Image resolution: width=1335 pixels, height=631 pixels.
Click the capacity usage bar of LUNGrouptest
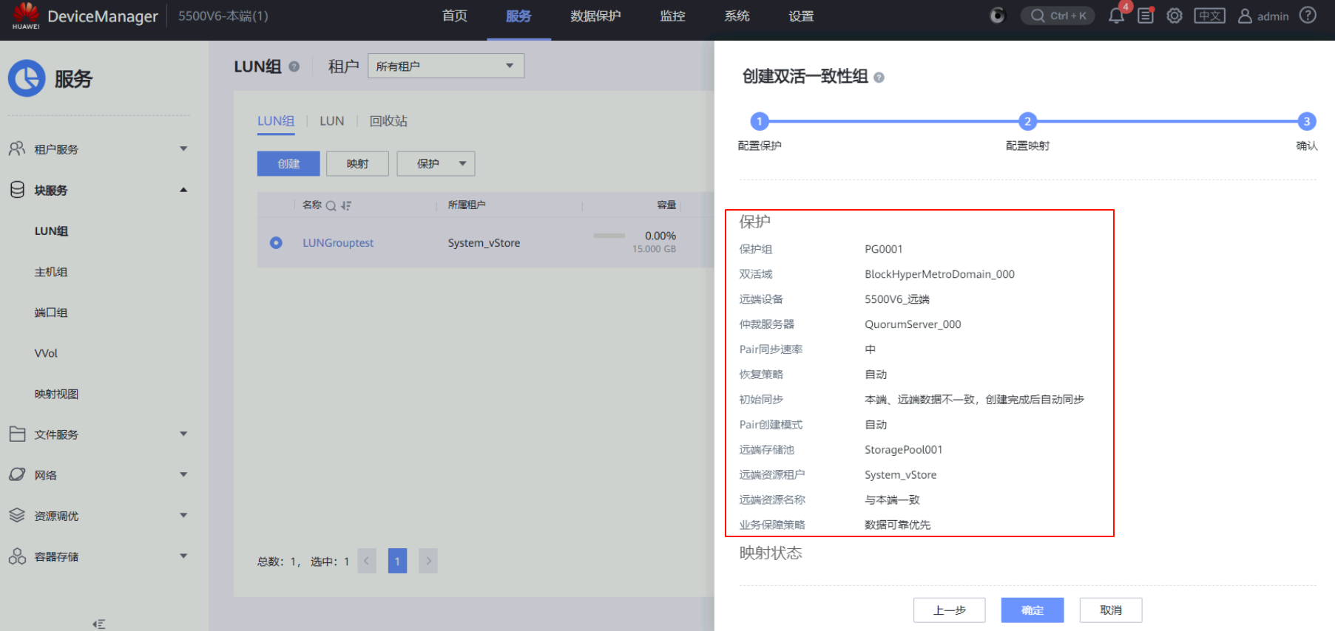pos(609,236)
